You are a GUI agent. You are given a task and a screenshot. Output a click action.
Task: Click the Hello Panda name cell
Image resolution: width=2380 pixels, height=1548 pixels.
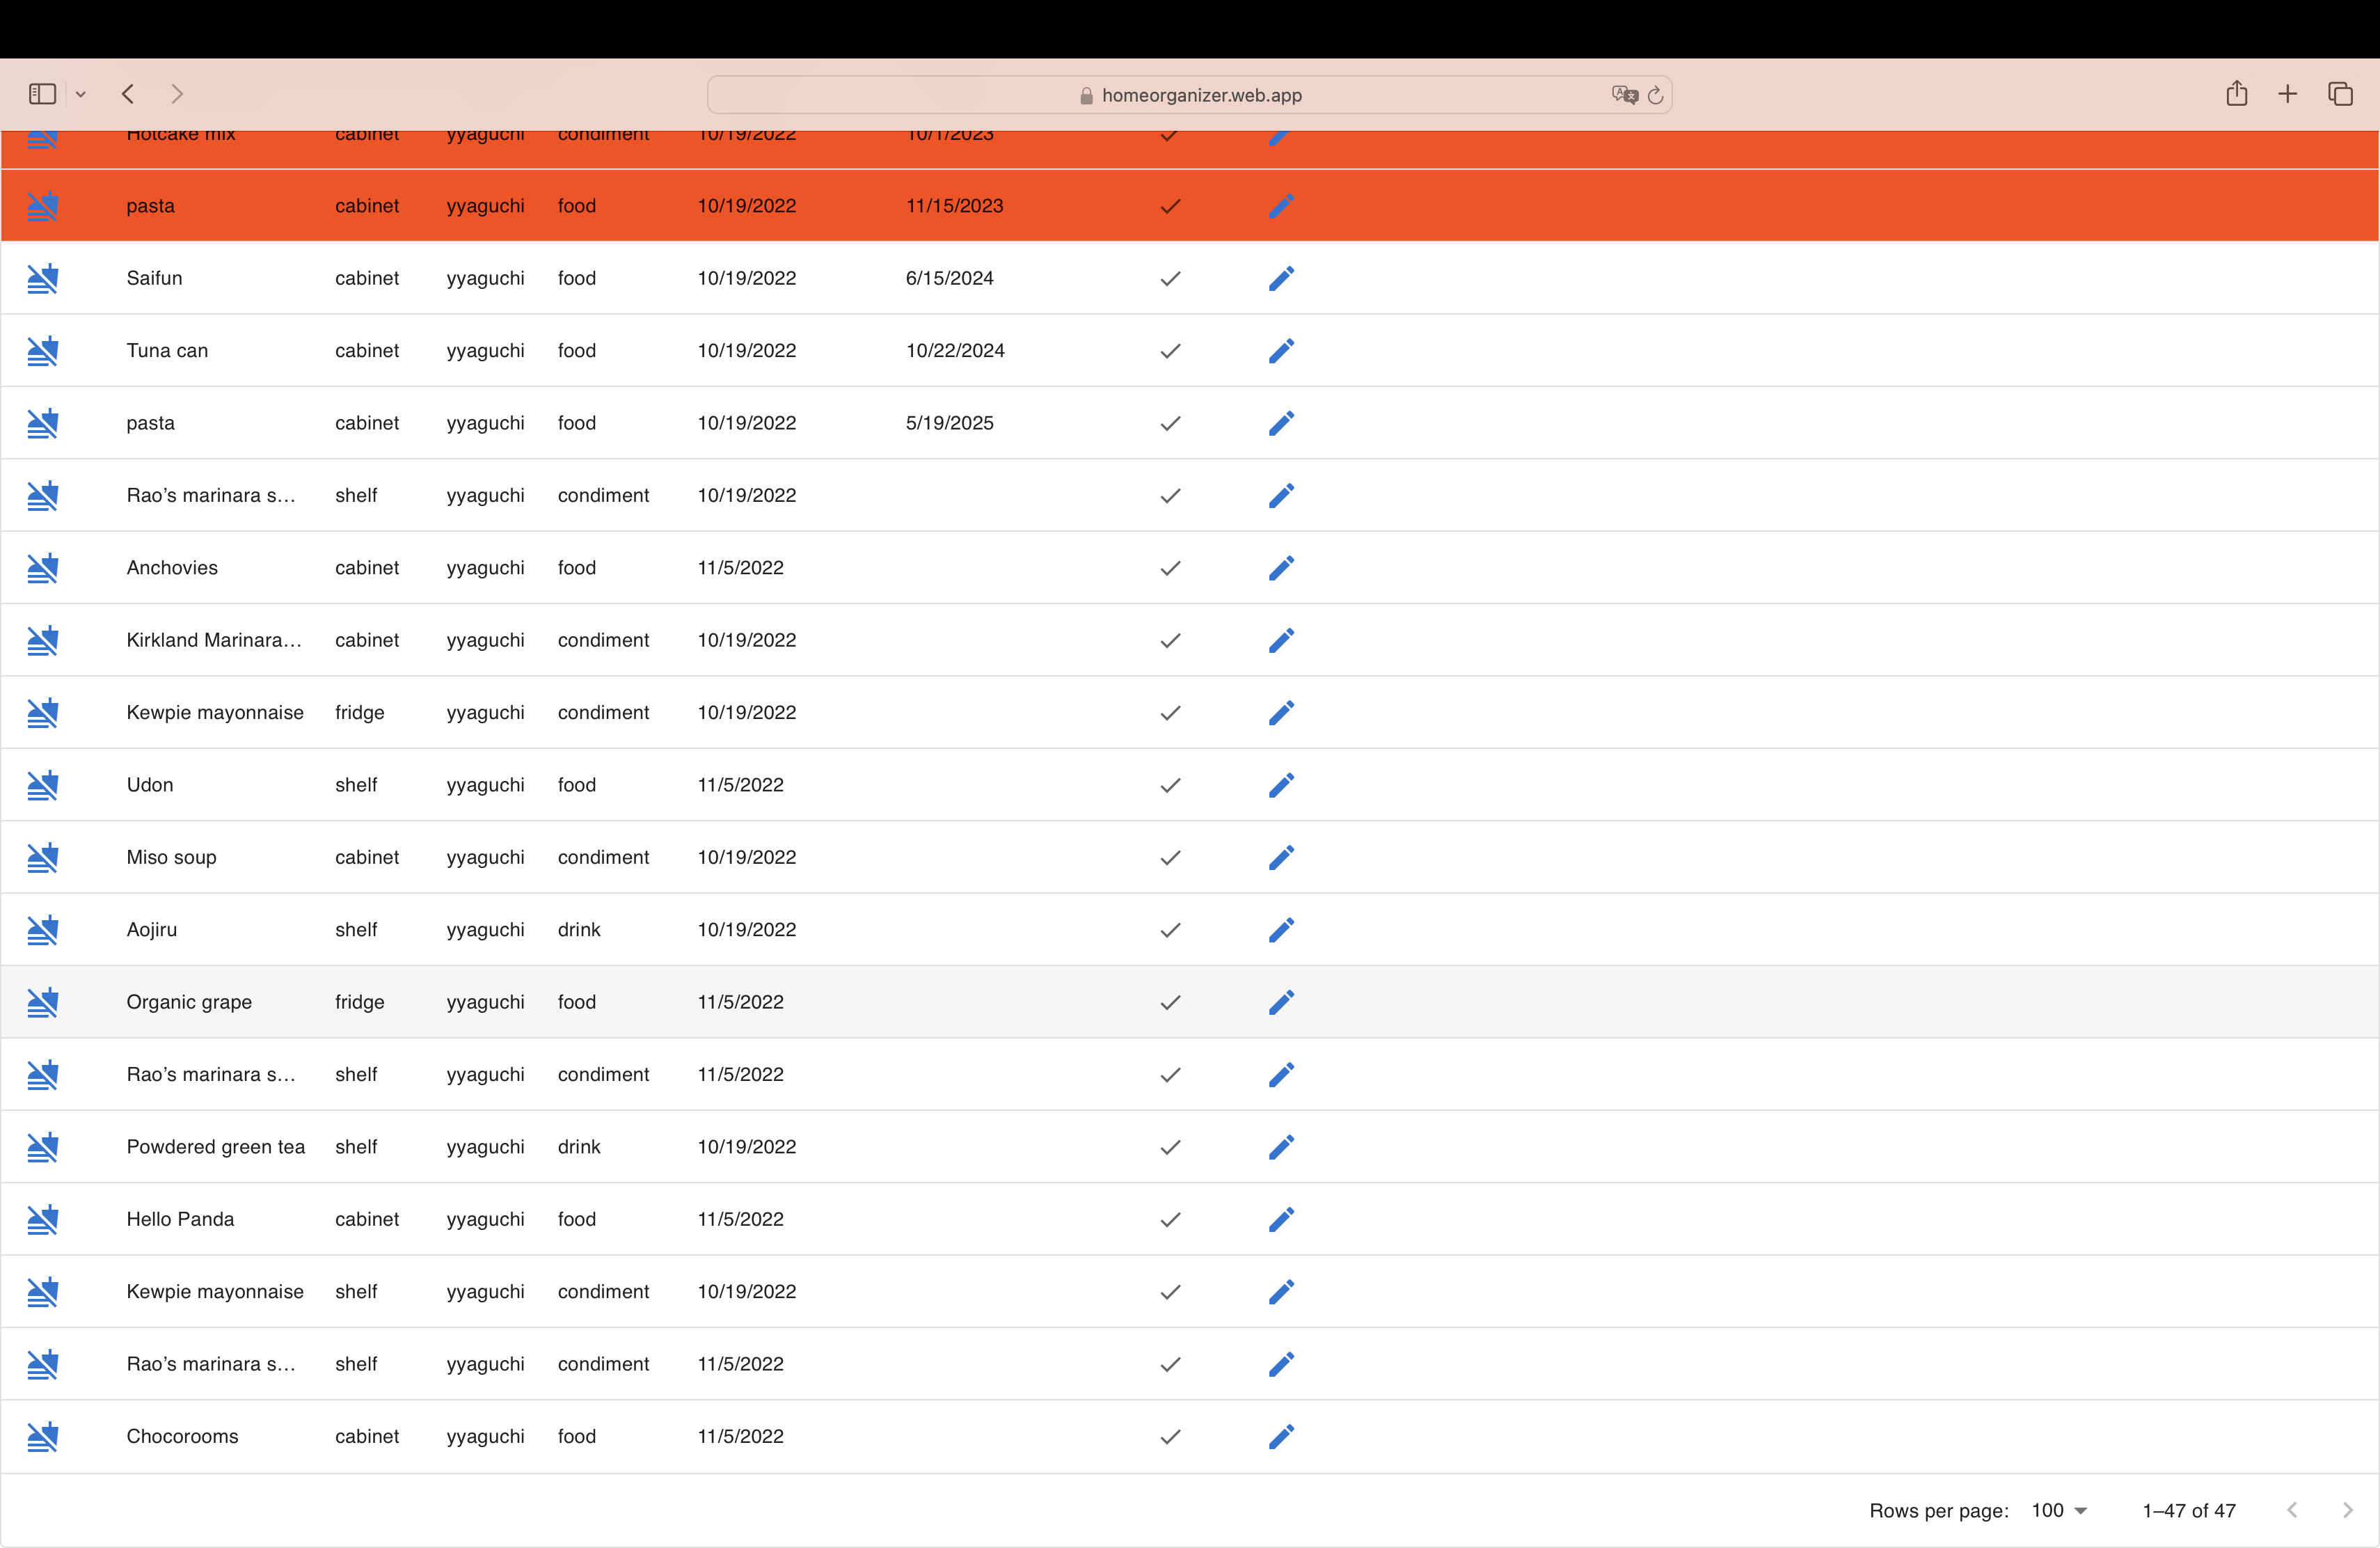180,1219
